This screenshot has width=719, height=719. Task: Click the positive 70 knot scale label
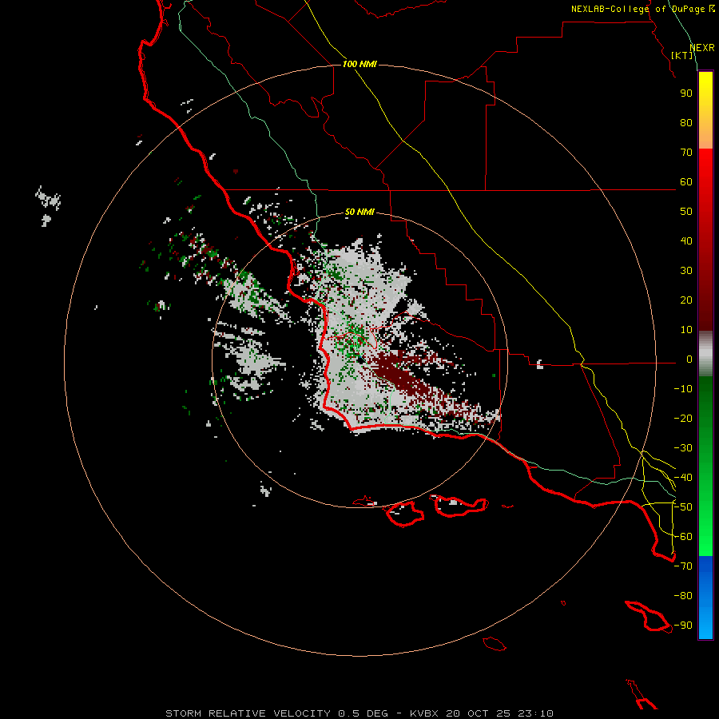686,153
